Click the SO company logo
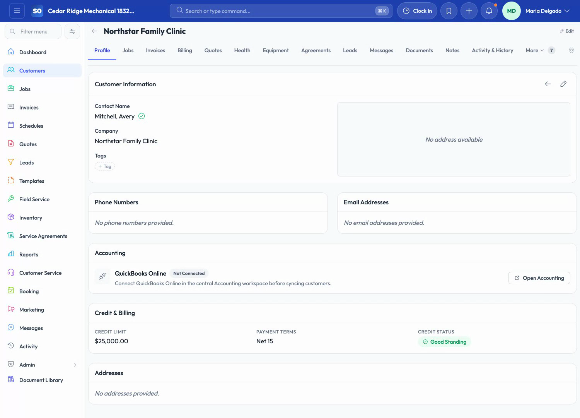 coord(37,11)
